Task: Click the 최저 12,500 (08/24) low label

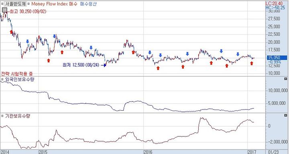Action: (81, 65)
